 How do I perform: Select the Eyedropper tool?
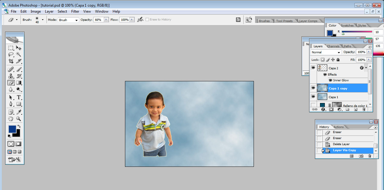[x=19, y=112]
